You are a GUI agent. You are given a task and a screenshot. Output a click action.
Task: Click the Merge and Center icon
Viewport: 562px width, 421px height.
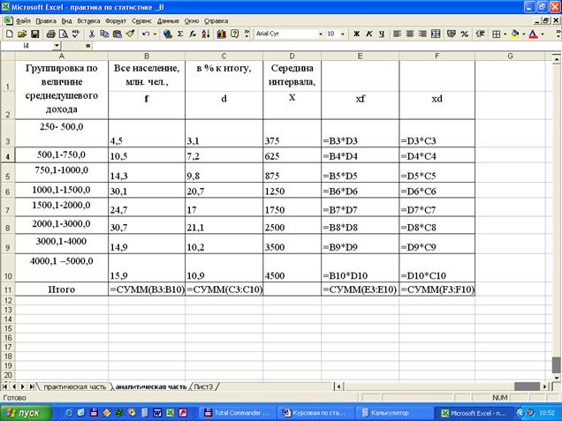click(x=437, y=34)
